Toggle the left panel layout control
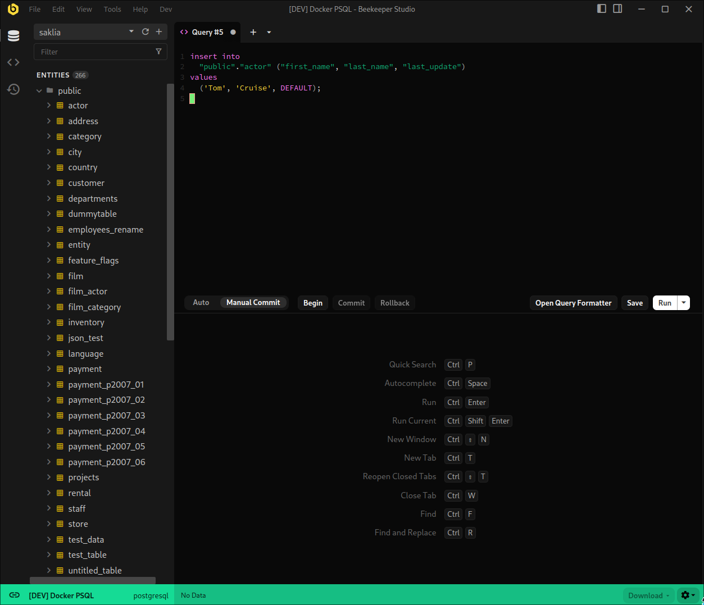Image resolution: width=704 pixels, height=605 pixels. 601,9
